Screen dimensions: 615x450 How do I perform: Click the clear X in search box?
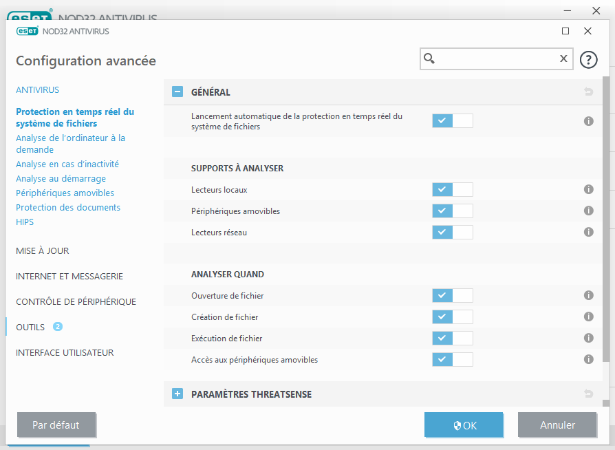pos(563,59)
